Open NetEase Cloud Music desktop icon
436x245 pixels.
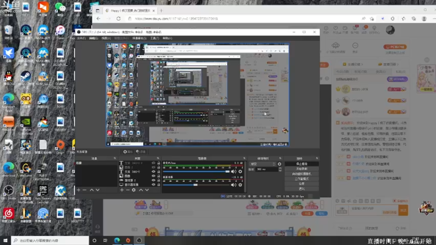9,213
